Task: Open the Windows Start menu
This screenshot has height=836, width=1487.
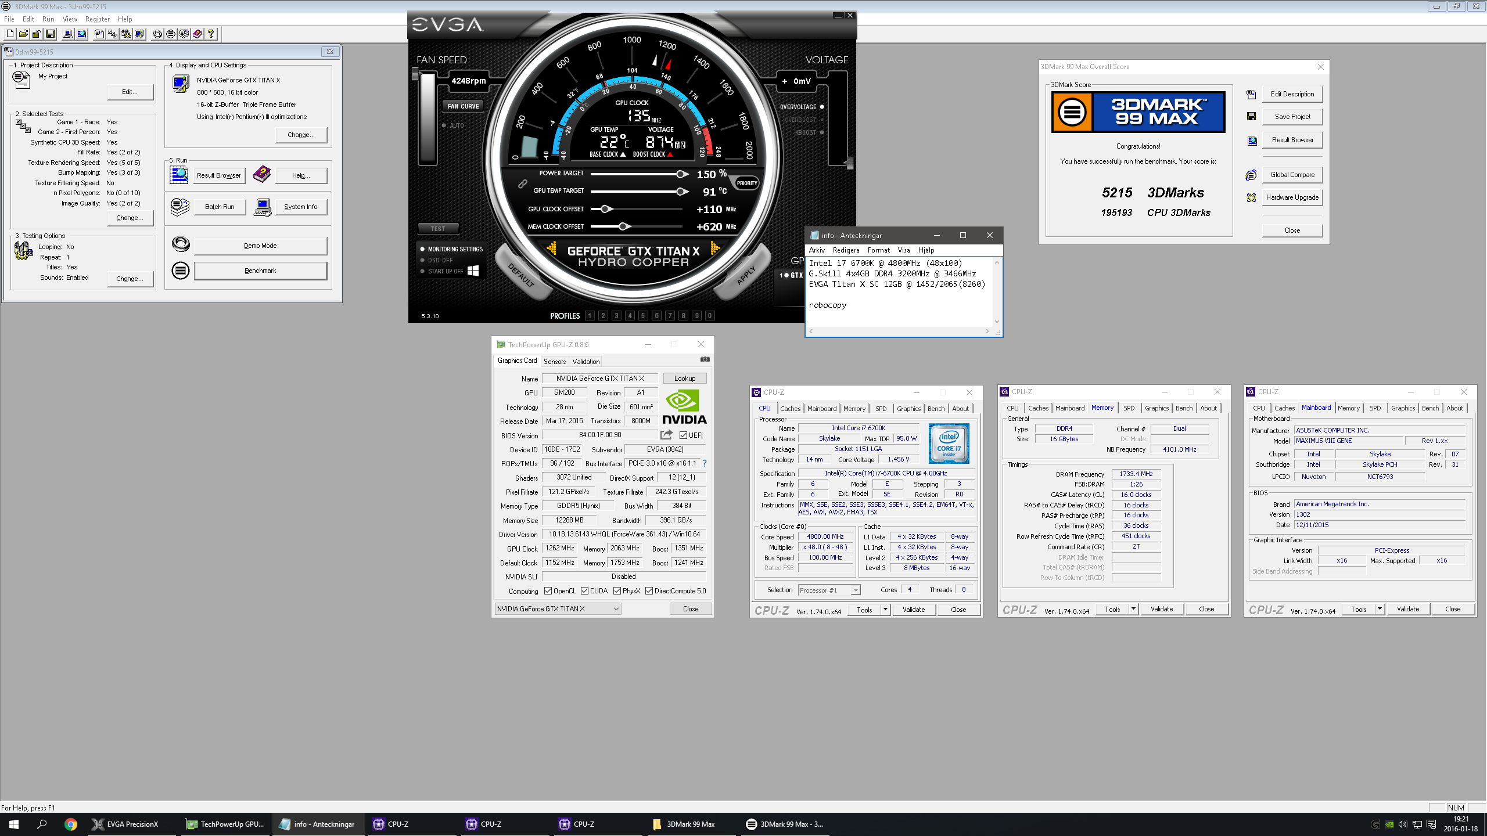Action: coord(14,824)
